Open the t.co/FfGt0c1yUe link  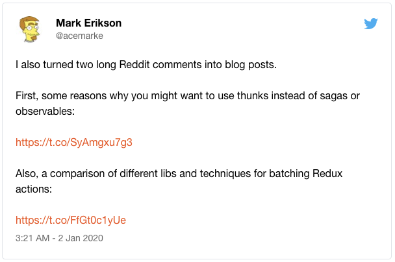(71, 220)
